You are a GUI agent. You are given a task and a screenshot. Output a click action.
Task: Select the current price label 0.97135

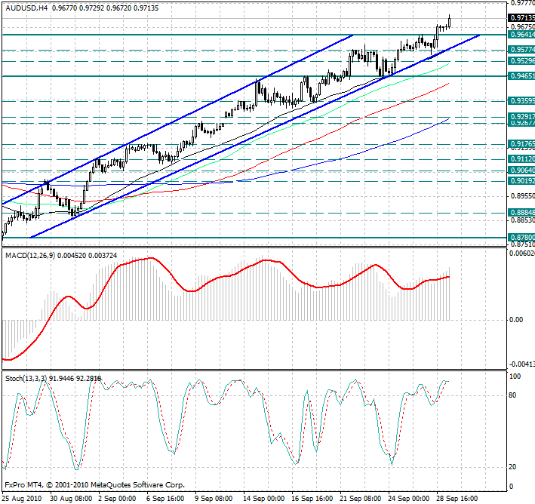tap(520, 17)
